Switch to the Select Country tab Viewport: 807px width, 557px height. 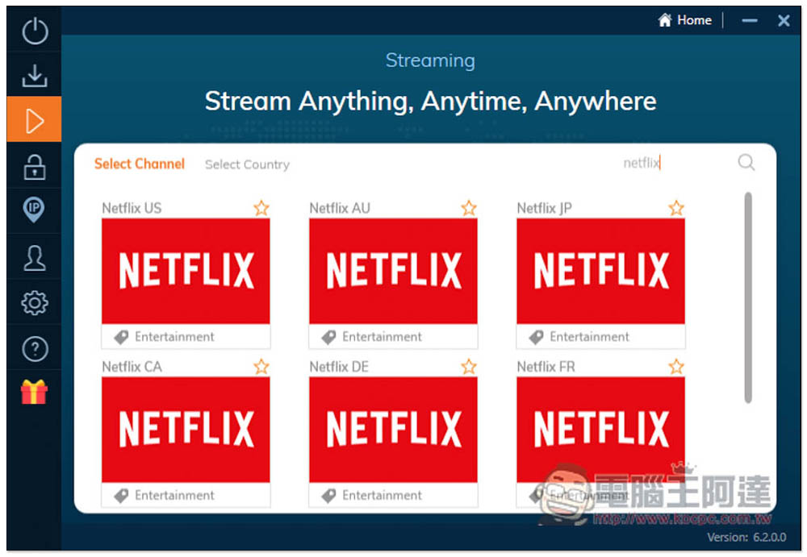pyautogui.click(x=247, y=164)
